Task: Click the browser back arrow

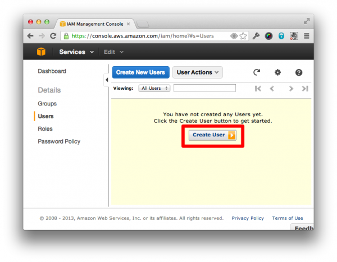Action: (x=30, y=36)
